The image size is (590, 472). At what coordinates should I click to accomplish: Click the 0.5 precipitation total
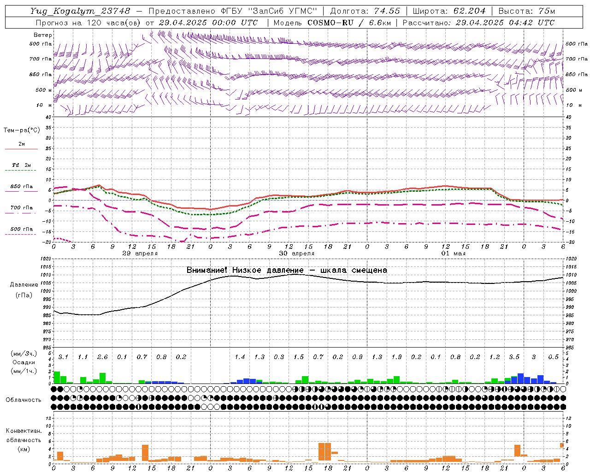click(553, 357)
